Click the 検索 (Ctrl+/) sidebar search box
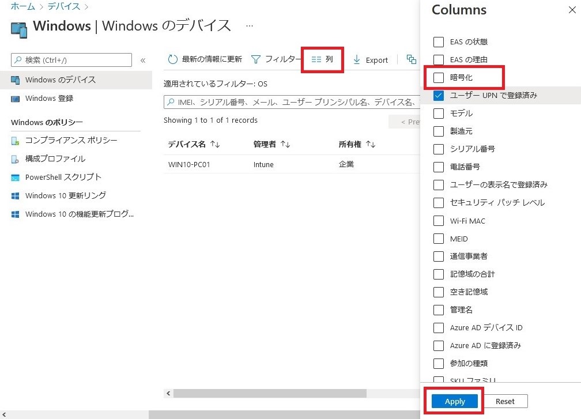This screenshot has height=419, width=581. tap(71, 60)
